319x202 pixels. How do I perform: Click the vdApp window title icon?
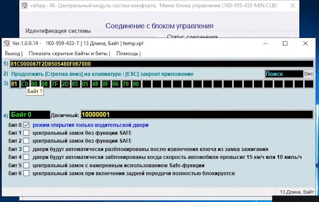[x=24, y=5]
